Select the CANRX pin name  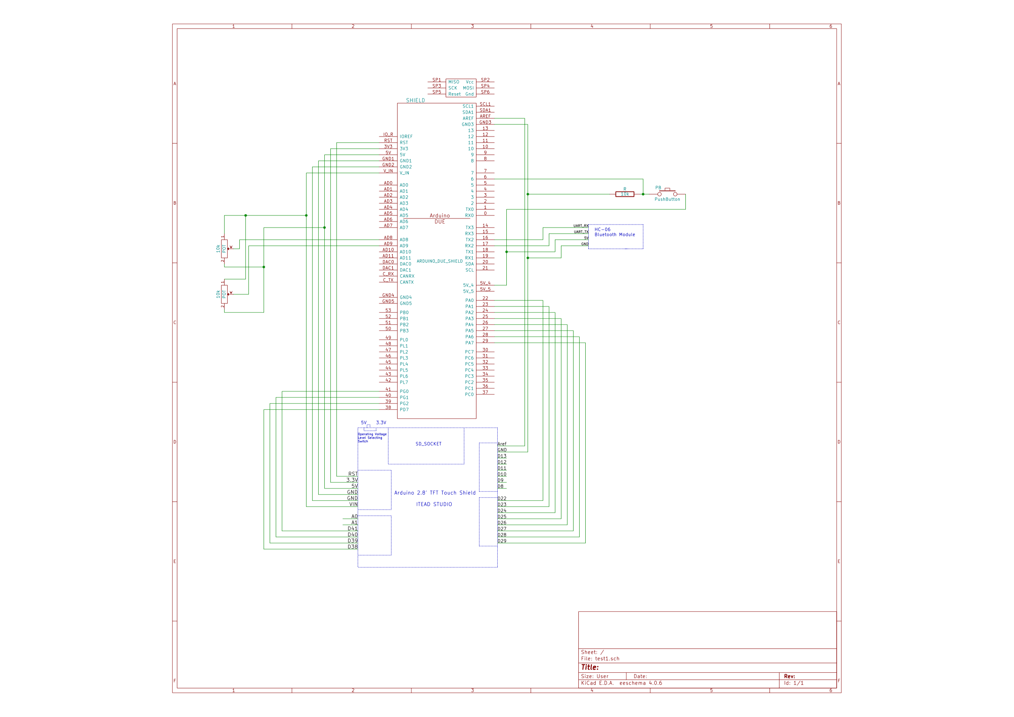click(x=407, y=277)
